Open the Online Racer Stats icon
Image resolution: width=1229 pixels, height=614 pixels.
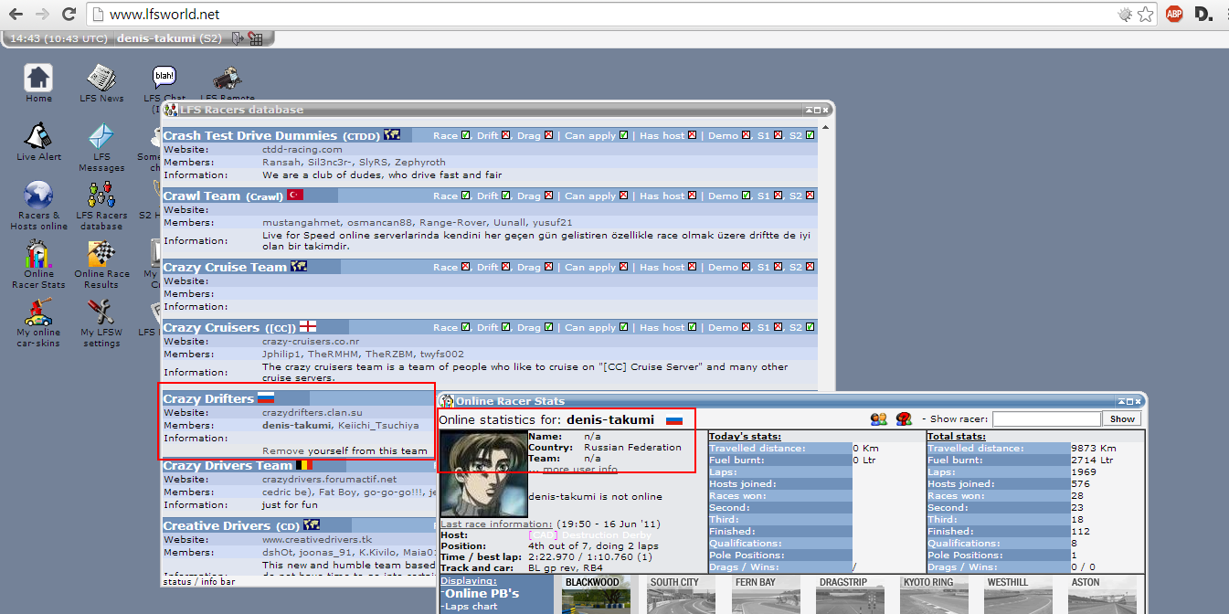[38, 253]
